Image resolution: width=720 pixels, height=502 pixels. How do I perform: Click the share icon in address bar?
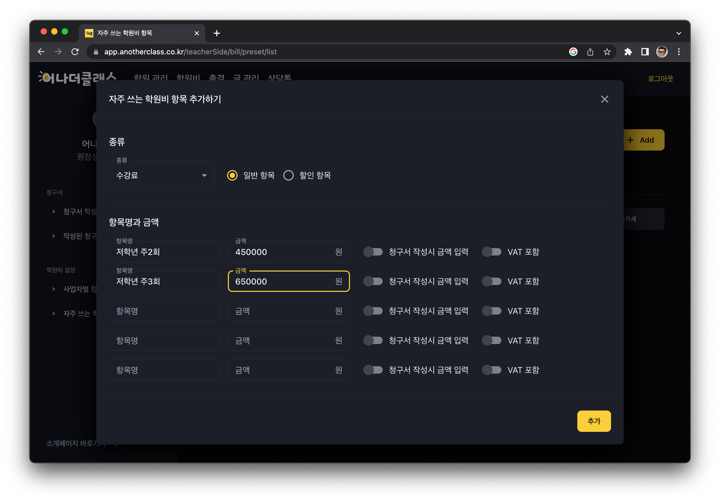590,52
